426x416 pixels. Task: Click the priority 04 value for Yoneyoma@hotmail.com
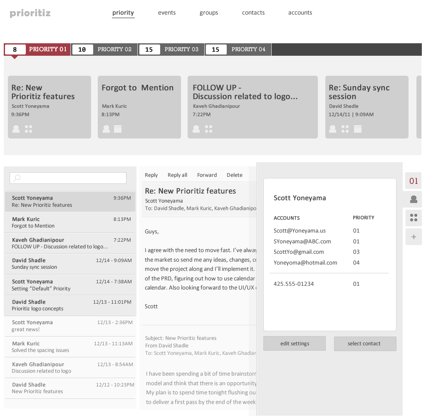coord(356,262)
